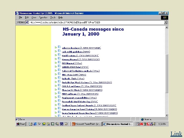This screenshot has height=138, width=184.
Task: Click document icon beside EH&S software
Action: coord(59,93)
